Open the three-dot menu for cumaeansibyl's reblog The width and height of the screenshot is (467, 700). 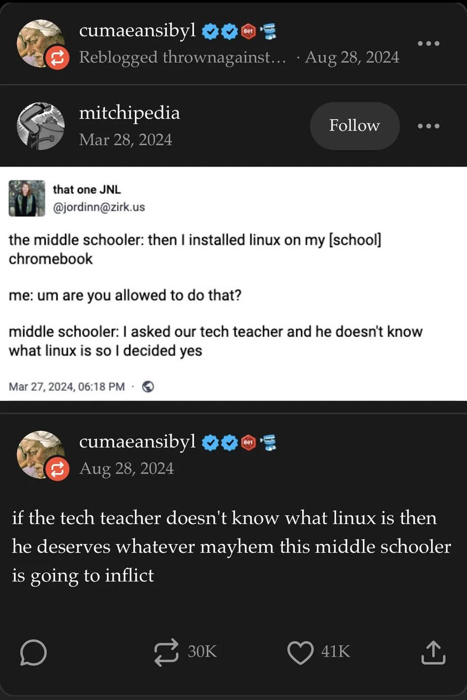[429, 44]
